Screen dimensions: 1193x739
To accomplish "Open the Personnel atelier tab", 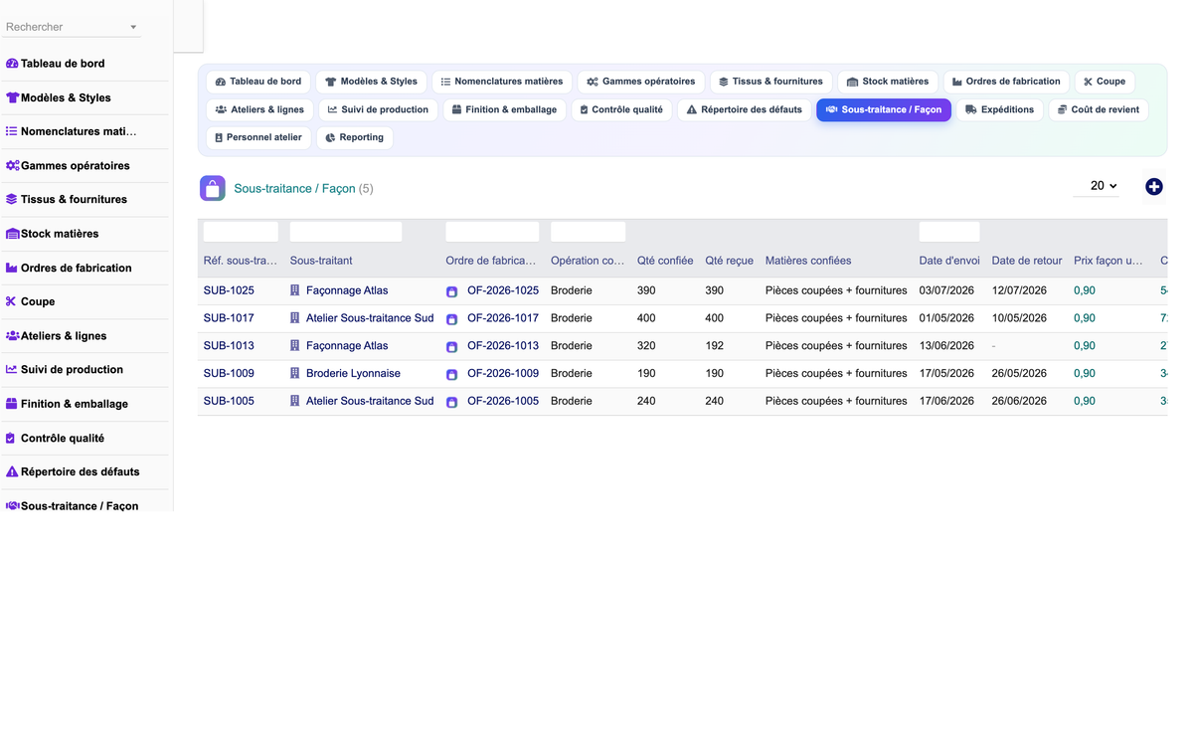I will pyautogui.click(x=258, y=137).
